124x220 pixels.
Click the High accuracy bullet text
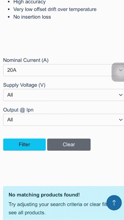point(29,2)
